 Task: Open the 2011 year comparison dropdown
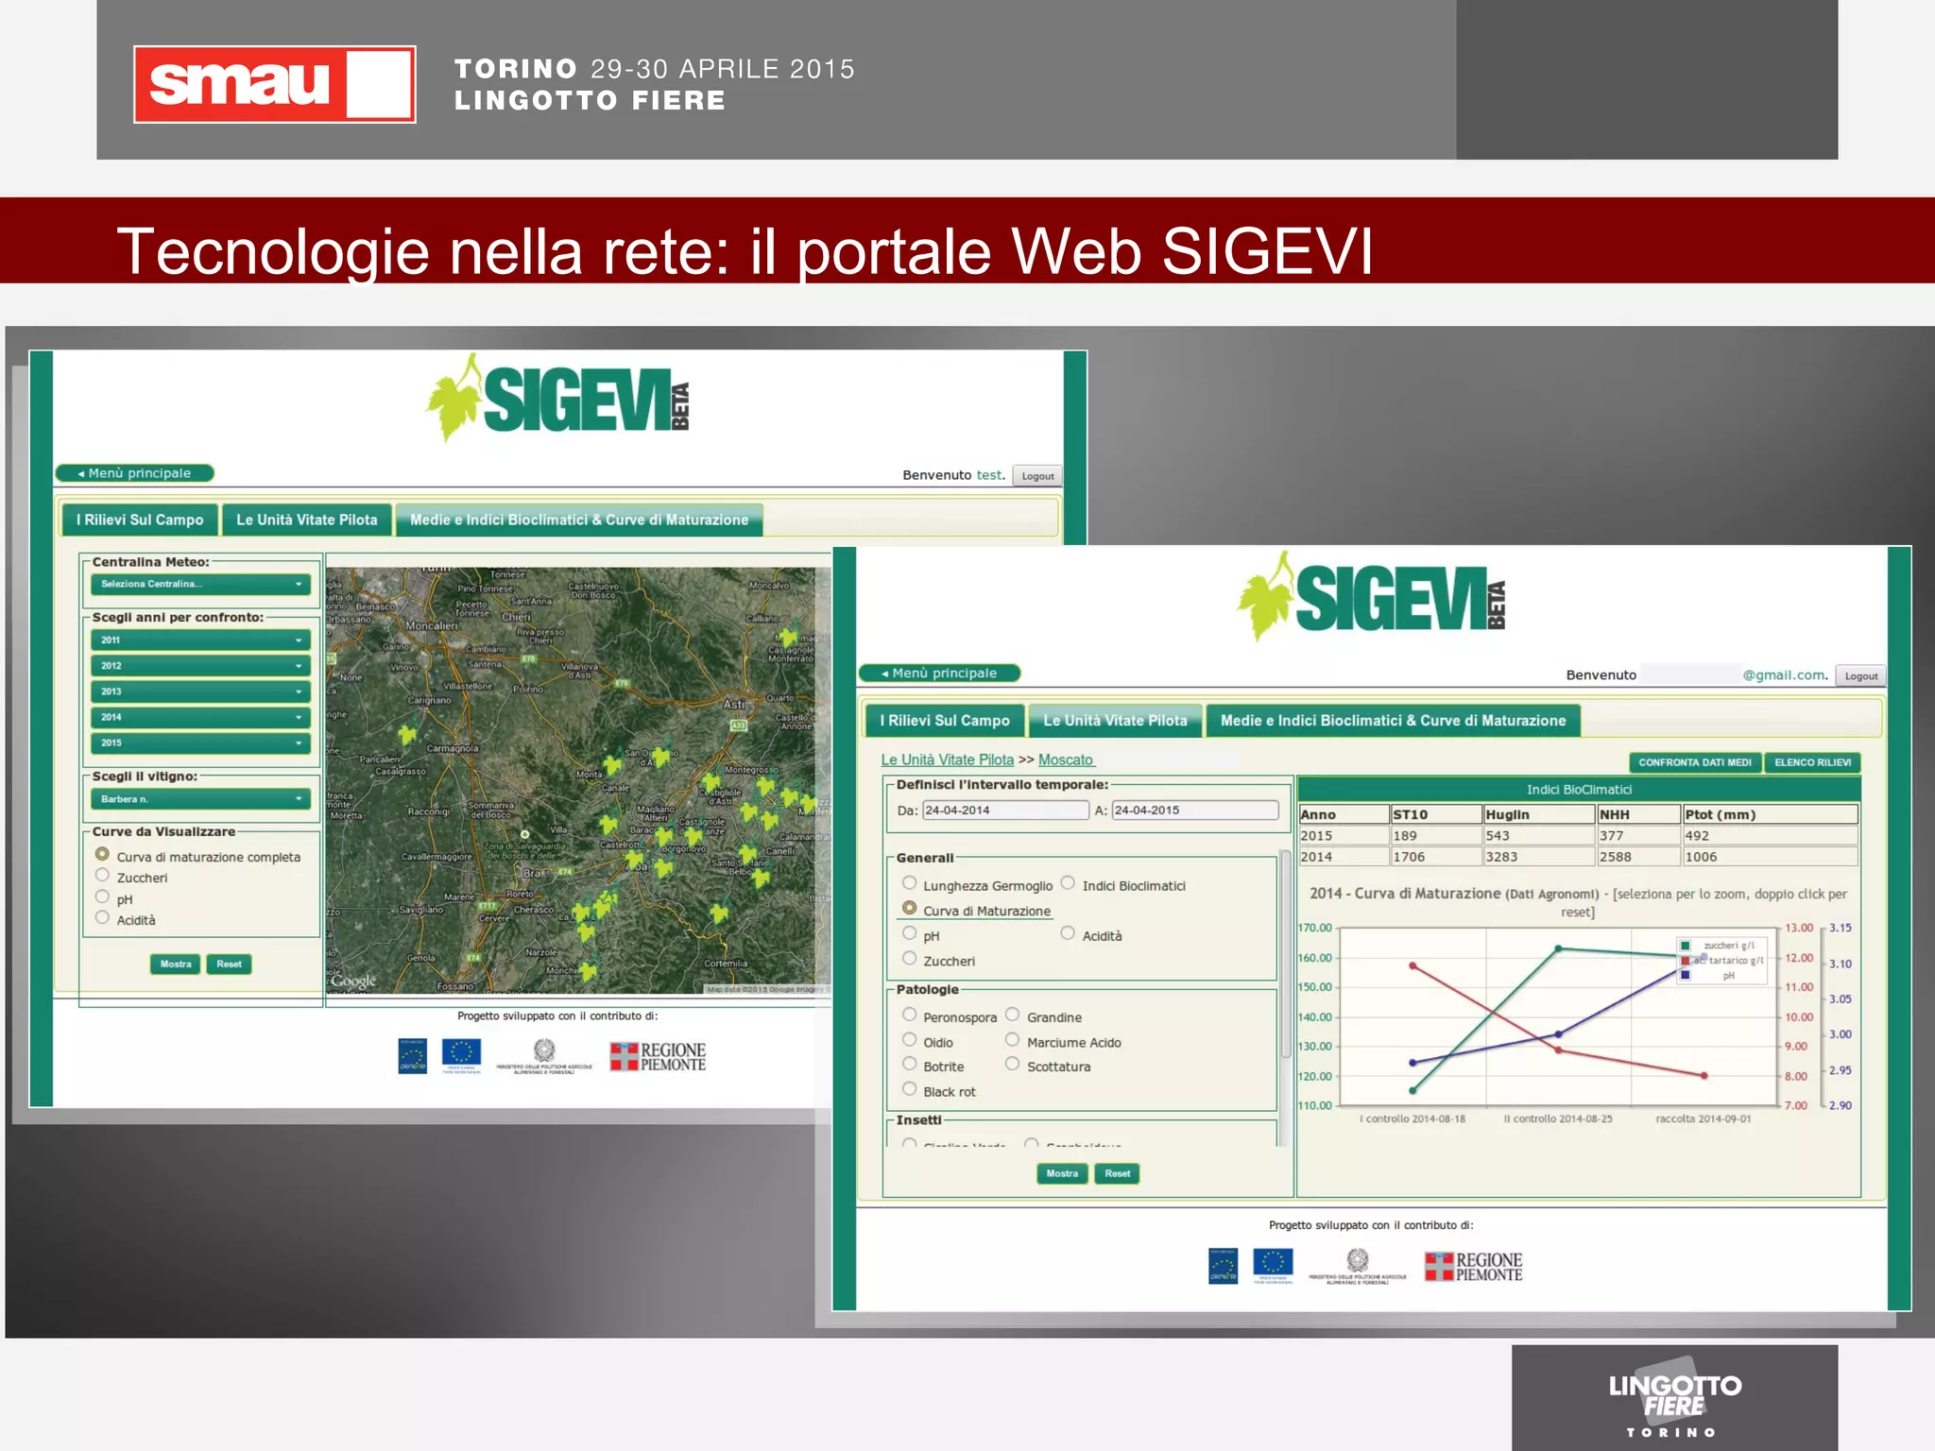[200, 640]
